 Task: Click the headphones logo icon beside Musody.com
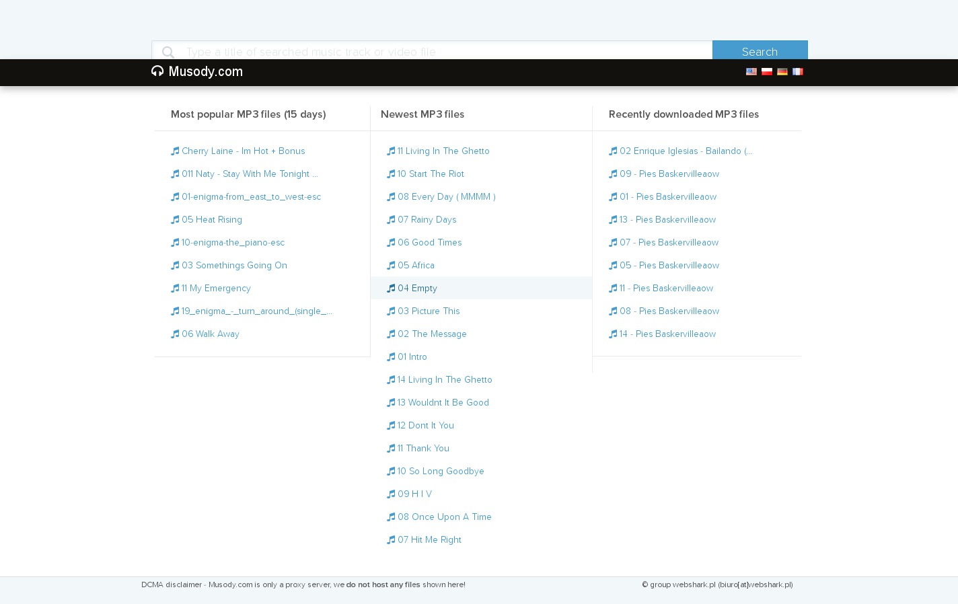tap(157, 71)
